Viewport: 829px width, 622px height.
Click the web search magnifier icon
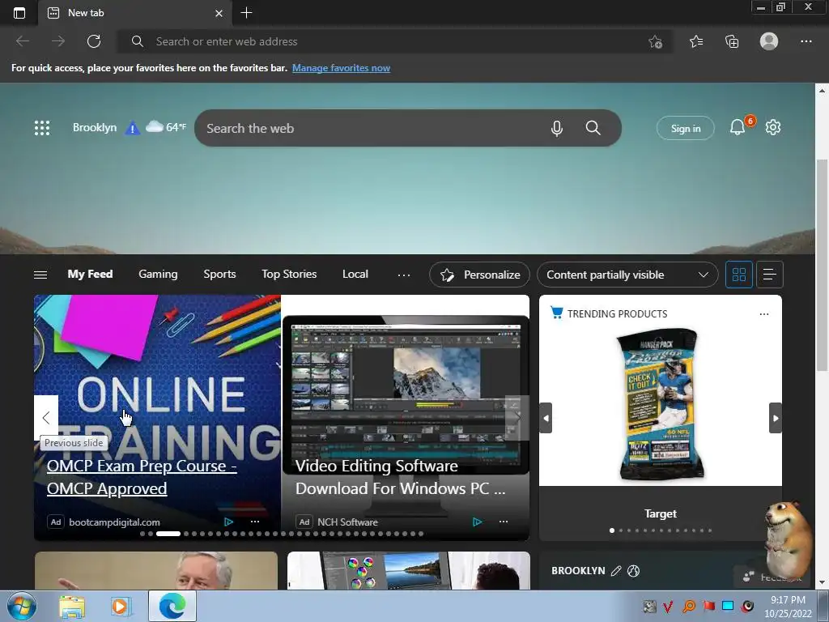click(593, 128)
